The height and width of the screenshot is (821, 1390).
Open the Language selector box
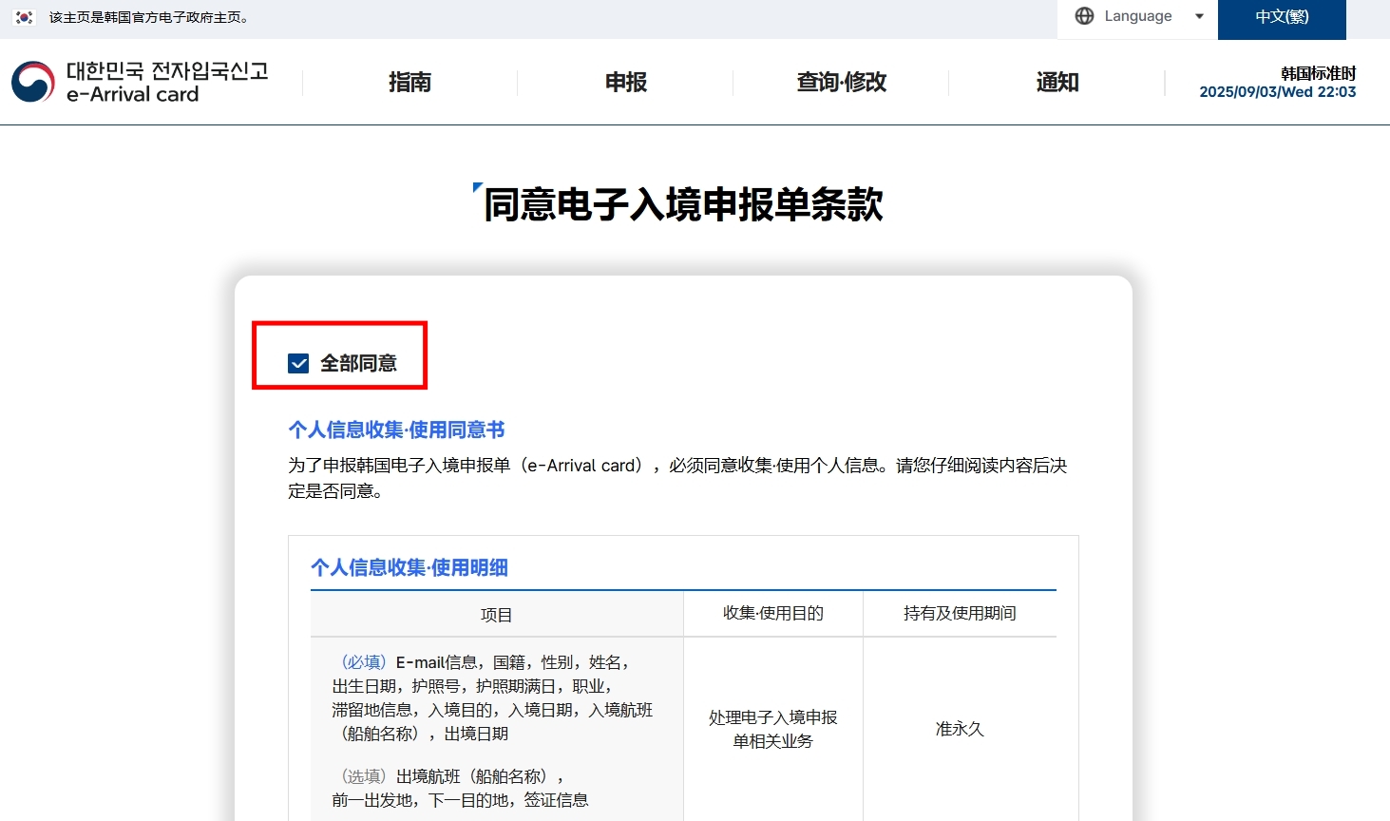[x=1137, y=18]
